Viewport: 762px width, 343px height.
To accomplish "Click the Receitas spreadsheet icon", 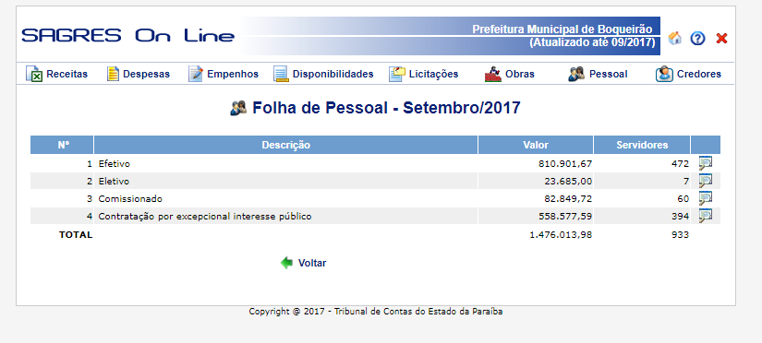I will 34,74.
